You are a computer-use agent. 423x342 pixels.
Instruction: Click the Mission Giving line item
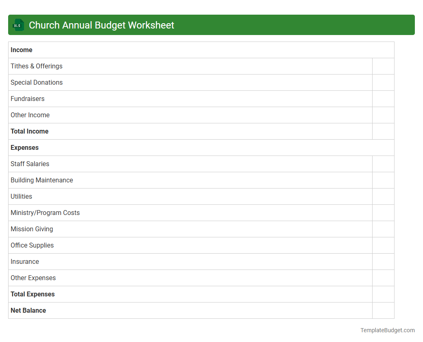pos(32,229)
